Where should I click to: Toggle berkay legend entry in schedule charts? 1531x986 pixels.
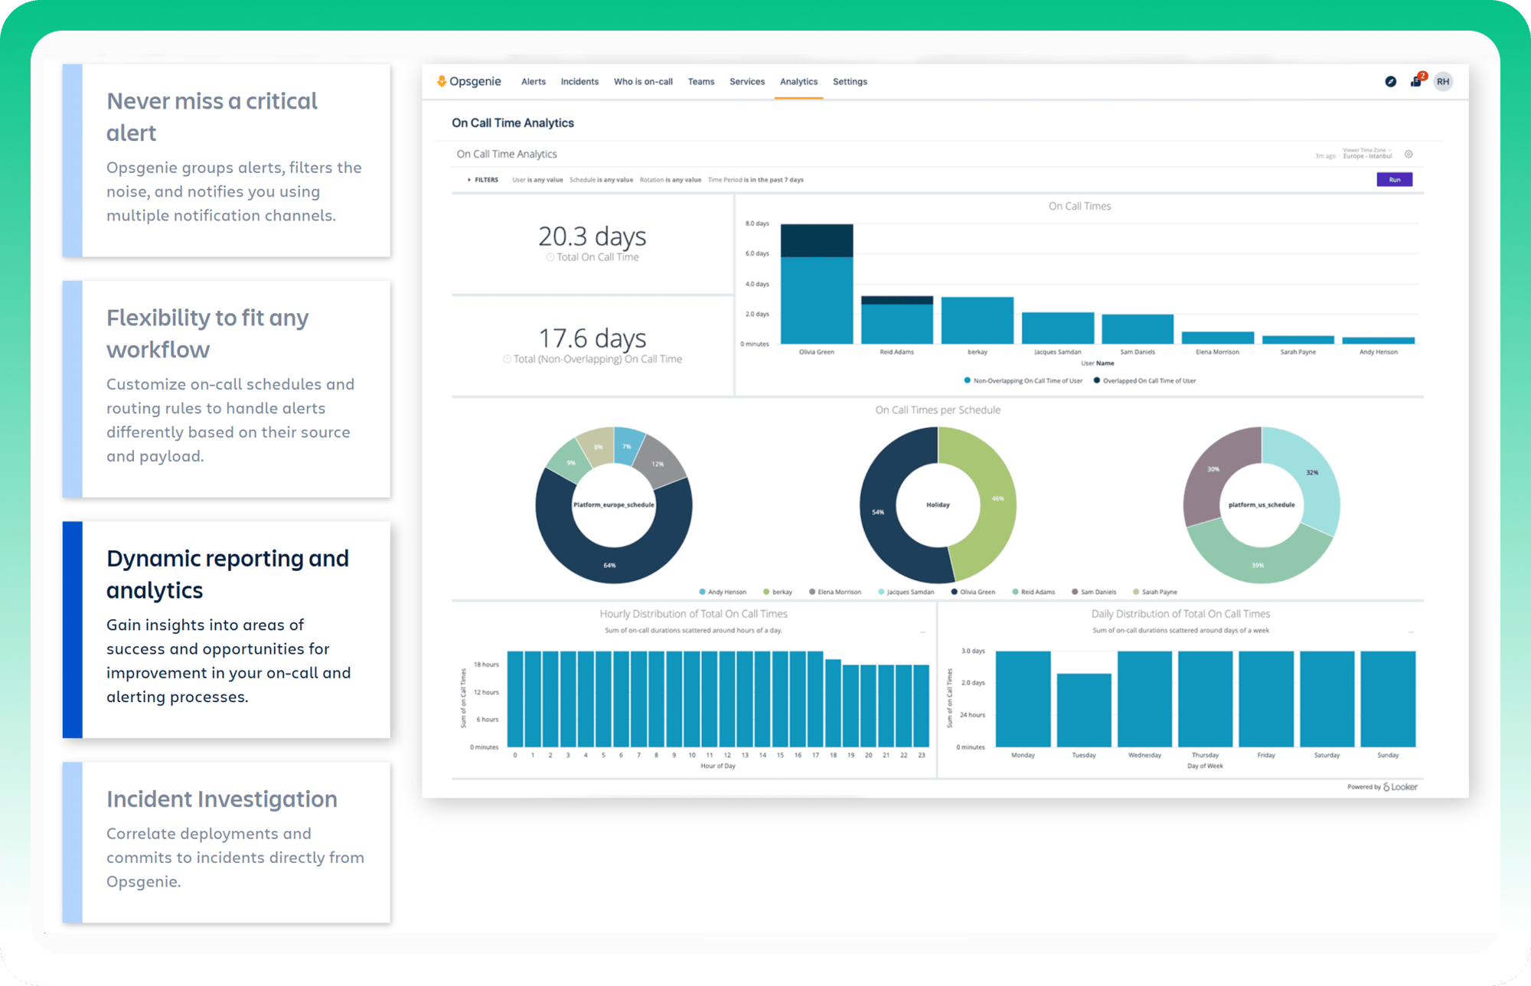click(778, 592)
